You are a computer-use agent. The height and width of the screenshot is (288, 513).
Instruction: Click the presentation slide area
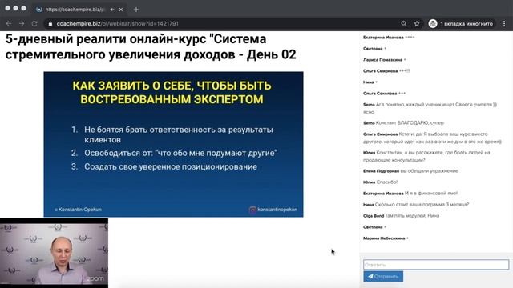[x=173, y=144]
